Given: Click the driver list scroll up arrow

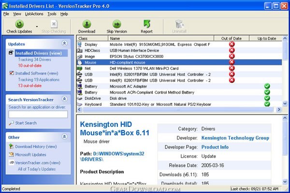Looking at the screenshot, I should pyautogui.click(x=285, y=39).
